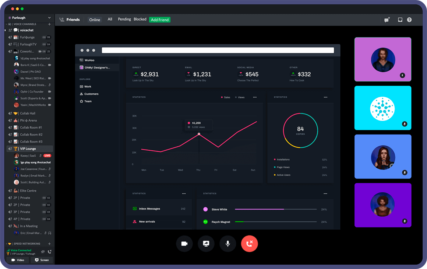Toggle the Views legend on the chart

pos(240,97)
